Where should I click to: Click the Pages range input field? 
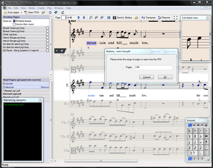coord(153,67)
